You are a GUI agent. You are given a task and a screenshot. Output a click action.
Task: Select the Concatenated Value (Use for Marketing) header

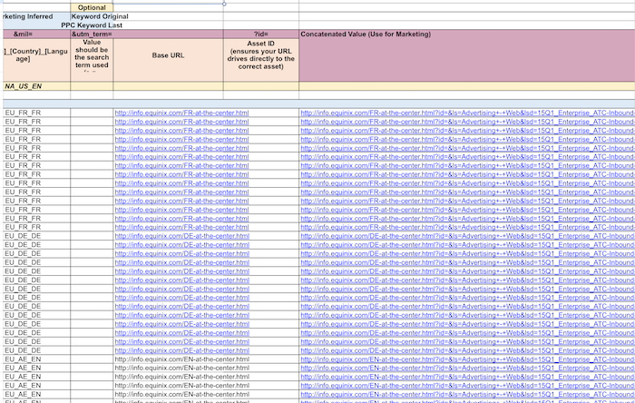(467, 34)
